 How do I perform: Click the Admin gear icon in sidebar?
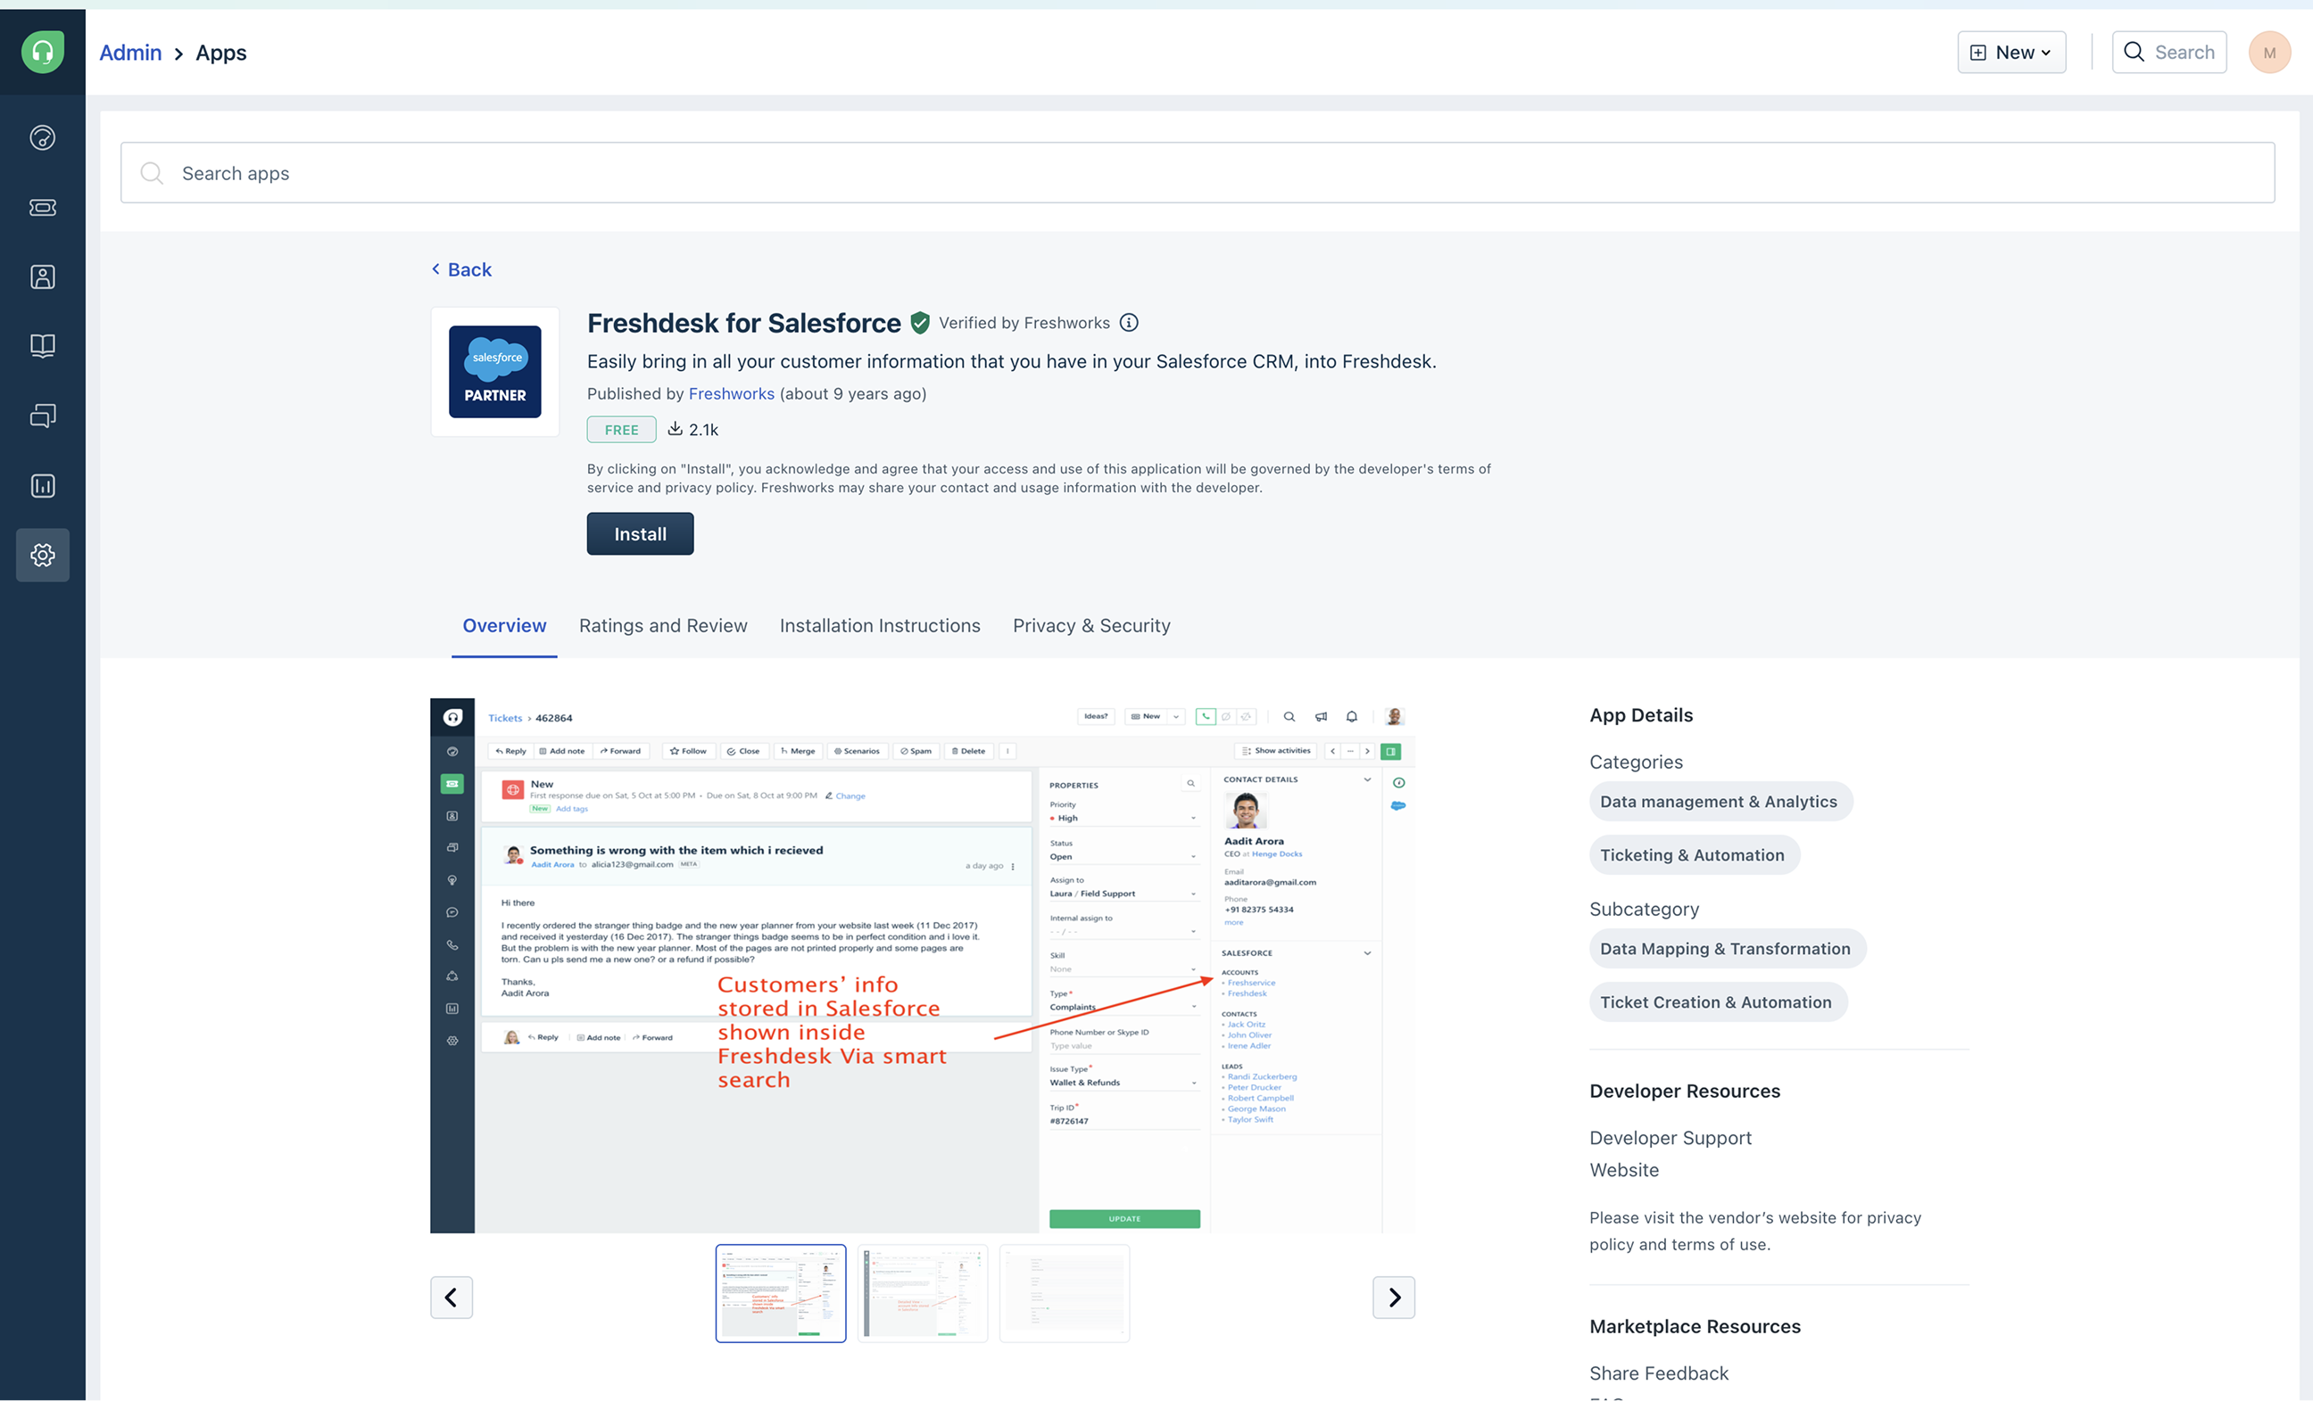(42, 555)
